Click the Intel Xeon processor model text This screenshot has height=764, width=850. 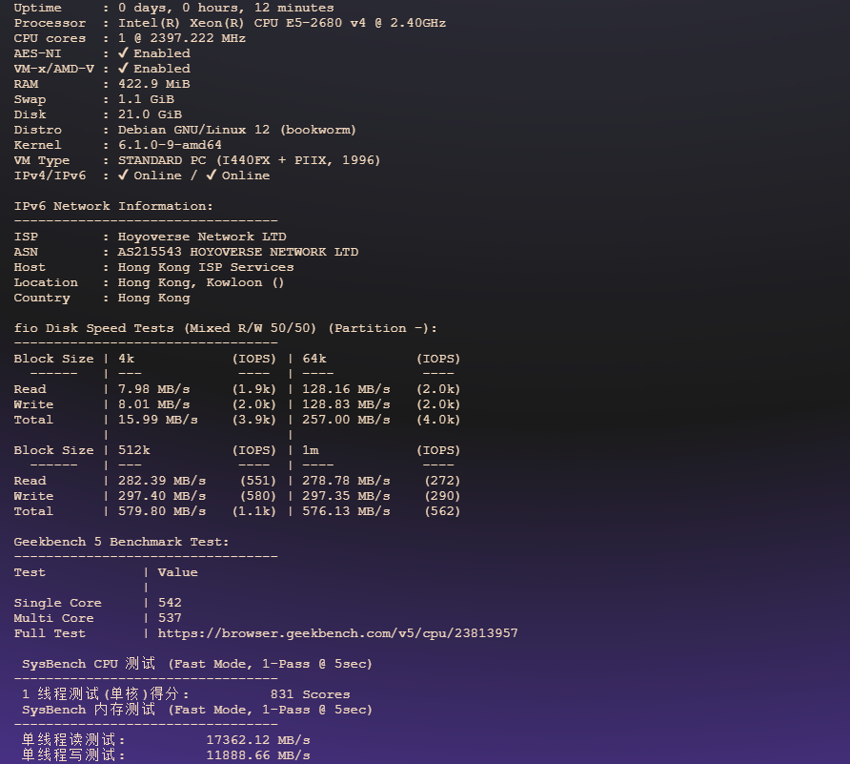click(x=281, y=23)
